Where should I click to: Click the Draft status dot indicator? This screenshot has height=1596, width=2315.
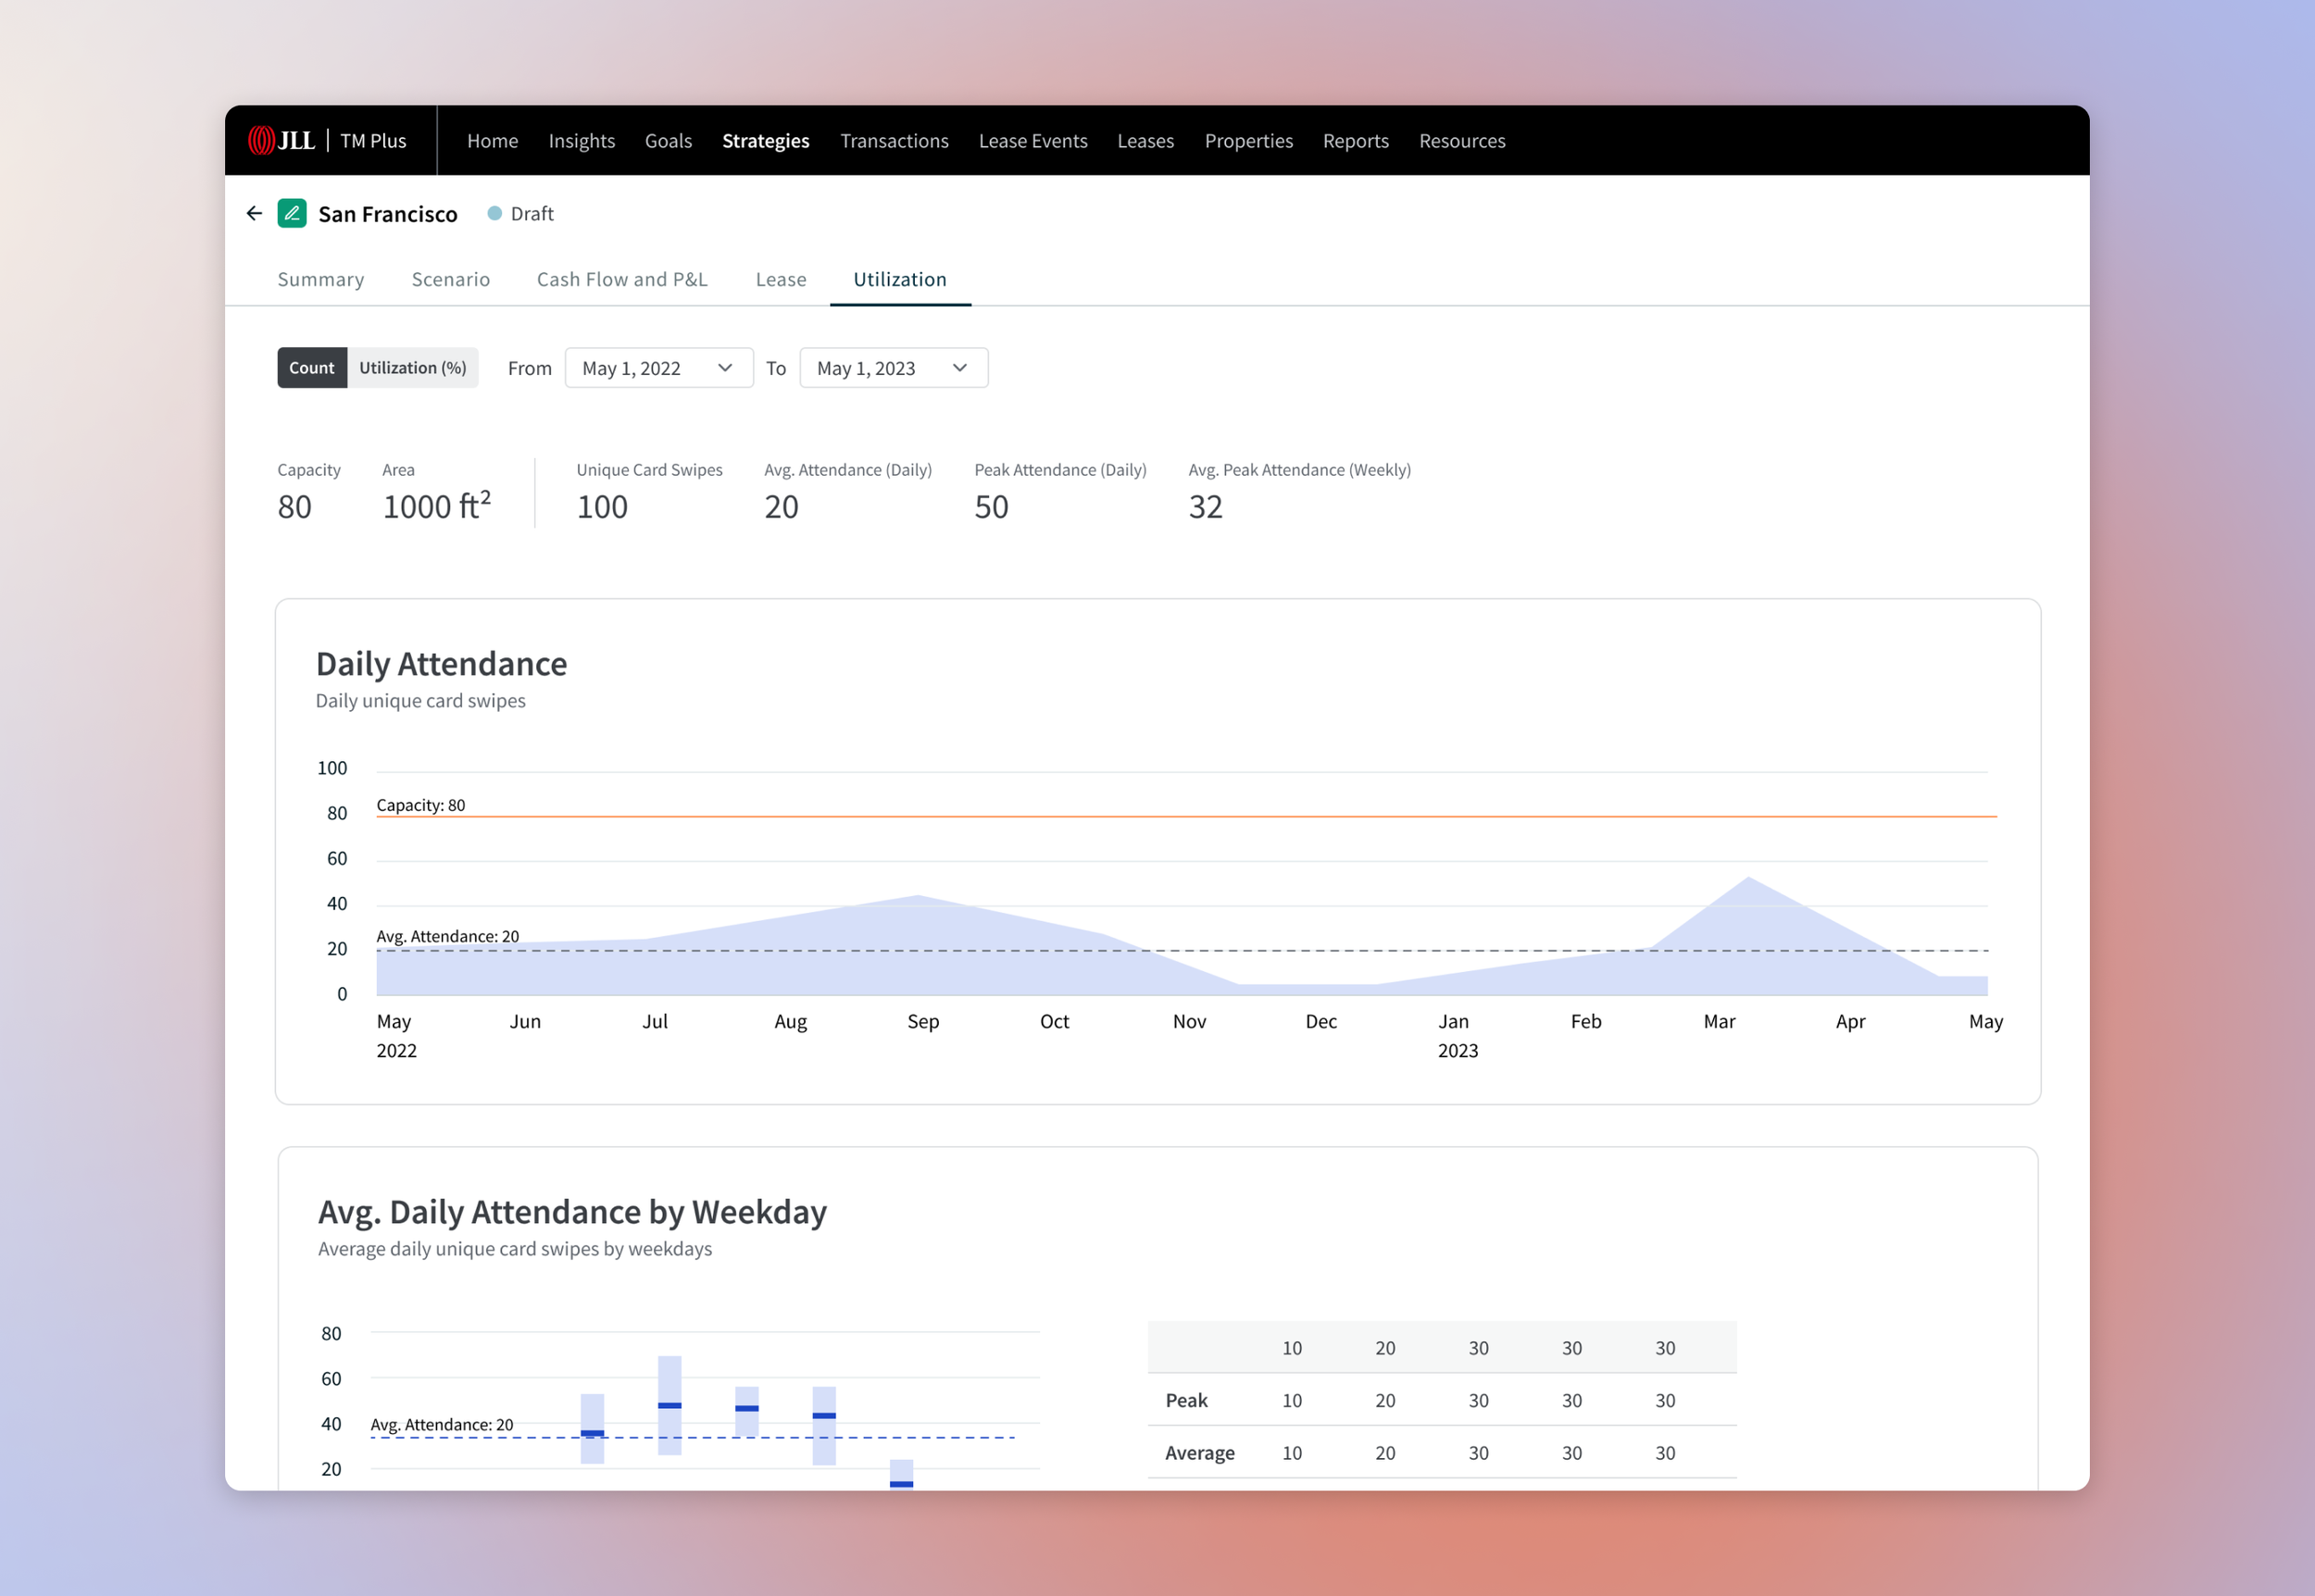pyautogui.click(x=494, y=213)
